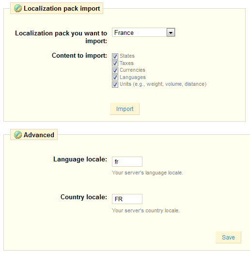Screen dimensions: 250x254
Task: Click the Languages label text
Action: (133, 77)
